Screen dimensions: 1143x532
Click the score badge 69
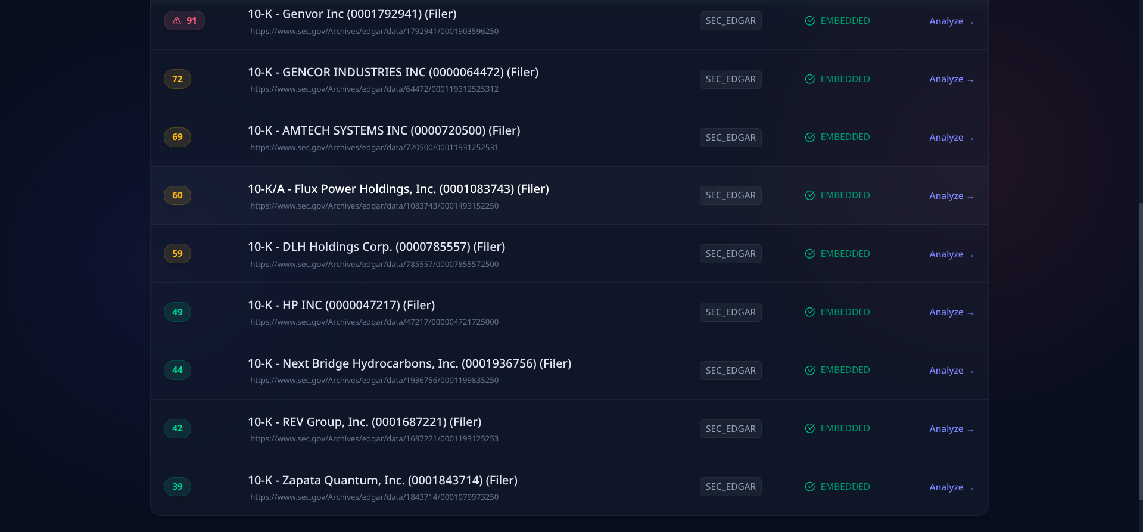coord(177,138)
